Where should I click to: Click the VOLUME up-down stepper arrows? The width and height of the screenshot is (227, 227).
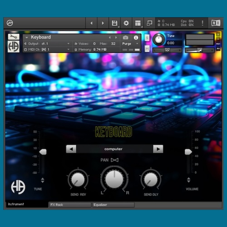point(188,180)
